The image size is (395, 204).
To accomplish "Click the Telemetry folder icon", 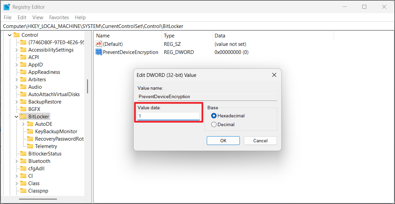I will tap(30, 146).
